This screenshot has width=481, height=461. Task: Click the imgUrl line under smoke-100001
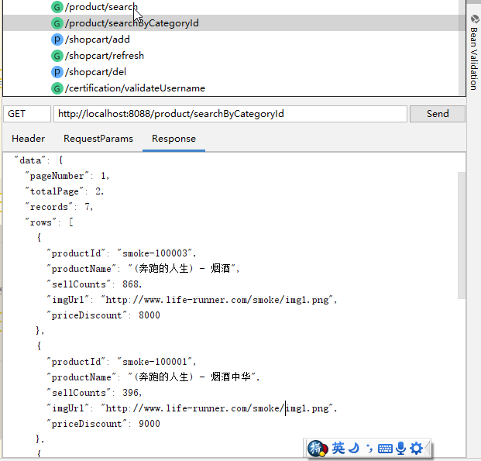(192, 408)
